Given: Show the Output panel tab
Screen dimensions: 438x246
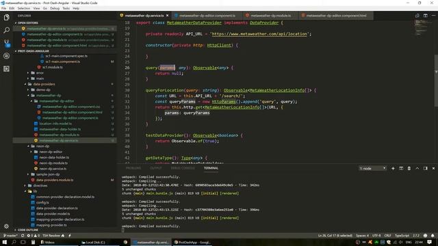Looking at the screenshot, I should pos(155,168).
